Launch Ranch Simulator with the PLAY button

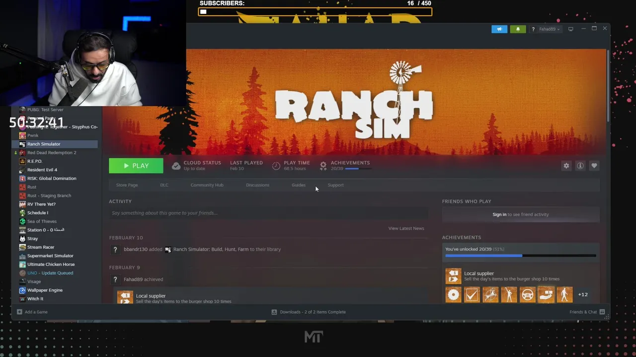[x=136, y=166]
